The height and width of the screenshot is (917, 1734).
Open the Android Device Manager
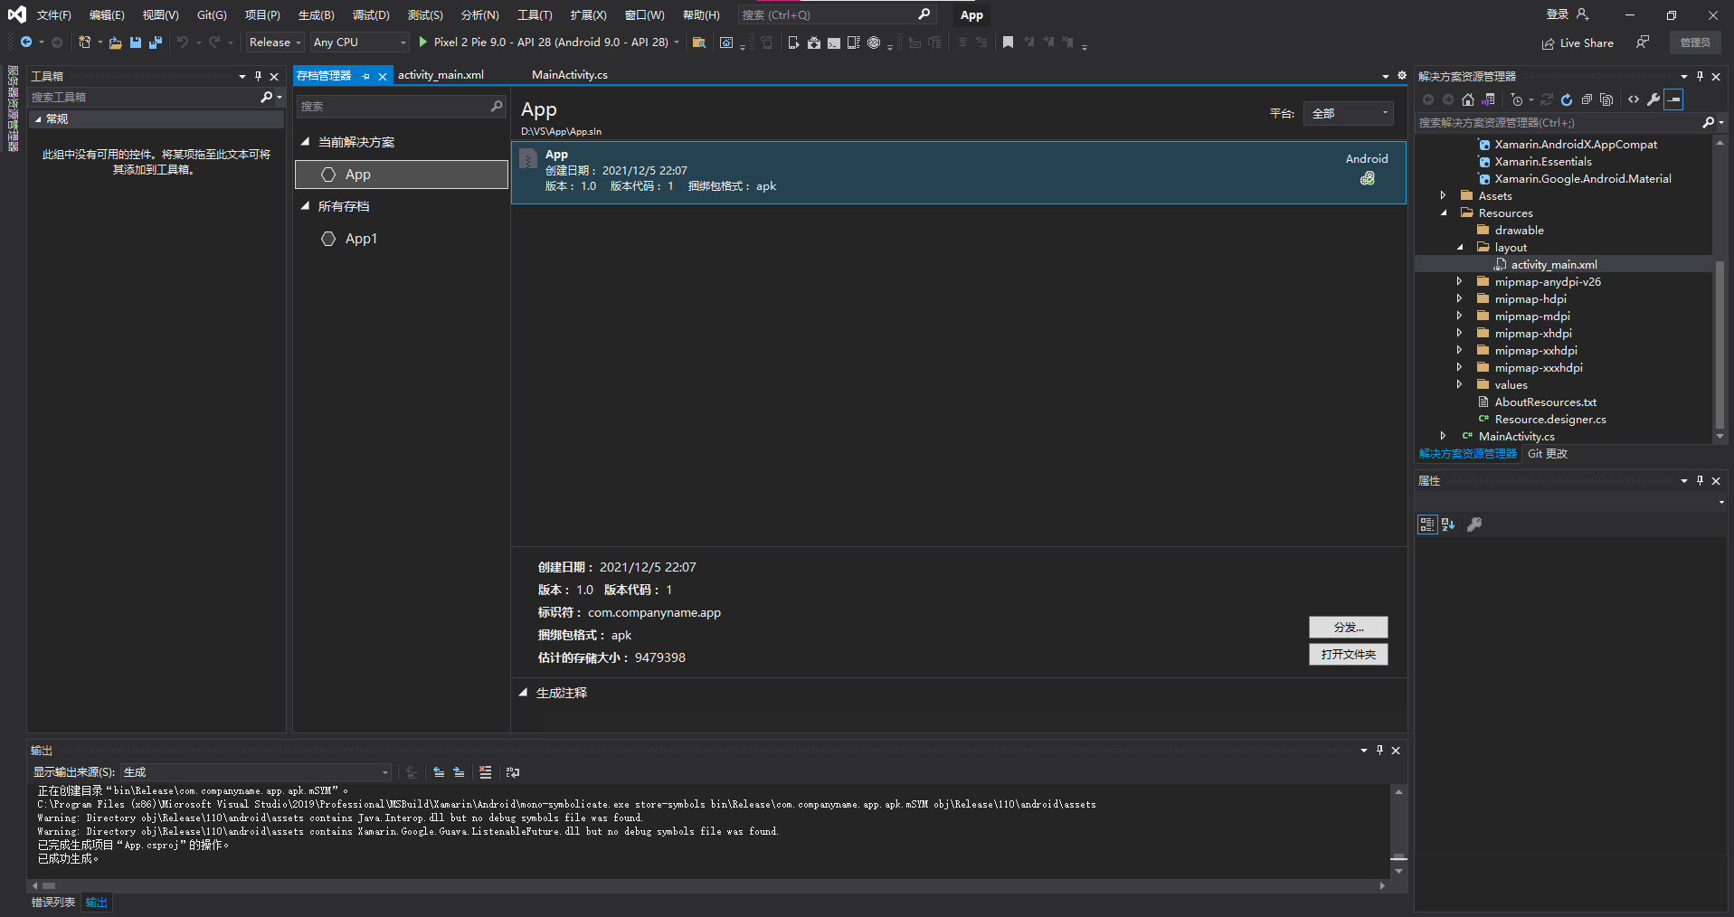pos(793,43)
